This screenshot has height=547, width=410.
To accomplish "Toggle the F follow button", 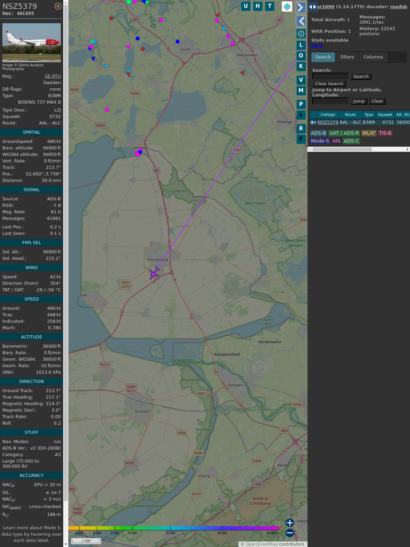I will pos(301,139).
